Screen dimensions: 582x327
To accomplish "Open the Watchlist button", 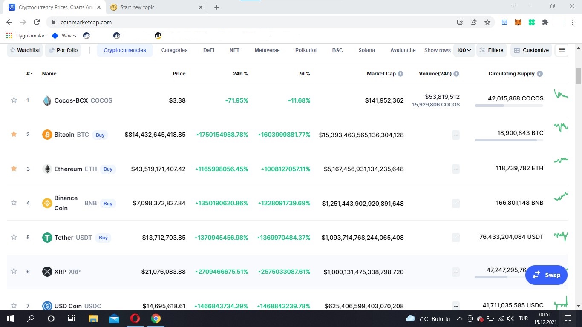I will pyautogui.click(x=25, y=50).
